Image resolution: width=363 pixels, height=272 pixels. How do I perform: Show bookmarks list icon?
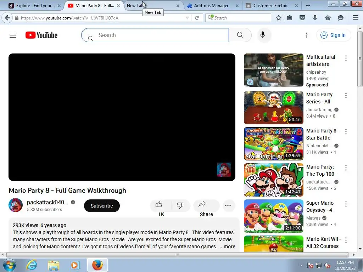pyautogui.click(x=290, y=18)
